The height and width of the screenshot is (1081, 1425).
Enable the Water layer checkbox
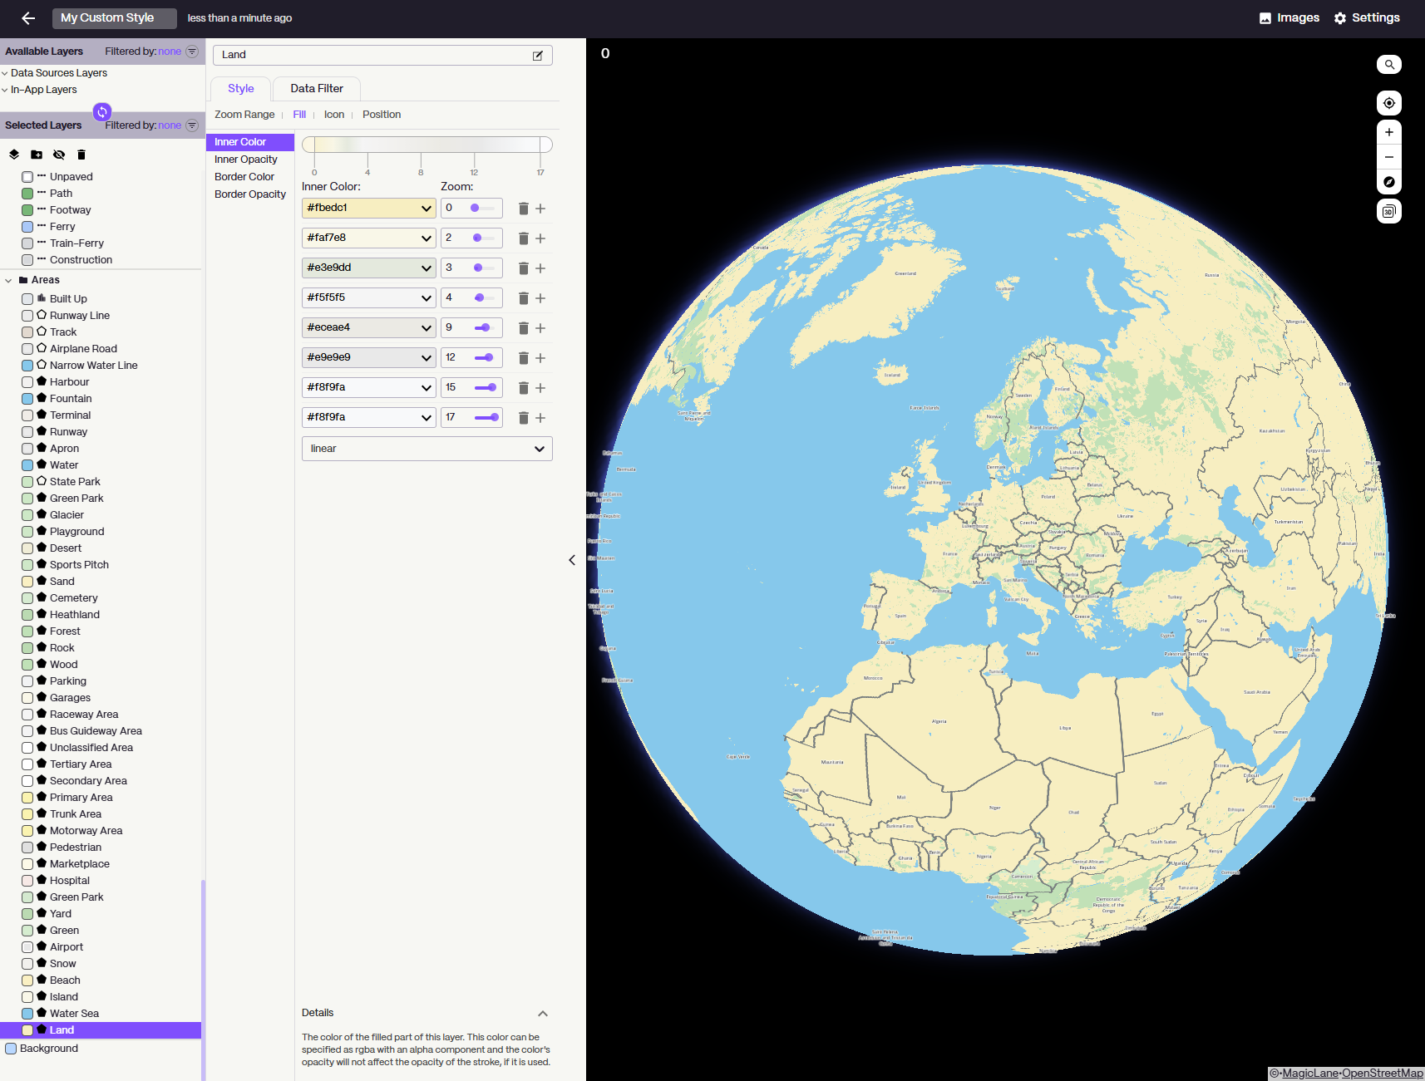[27, 464]
